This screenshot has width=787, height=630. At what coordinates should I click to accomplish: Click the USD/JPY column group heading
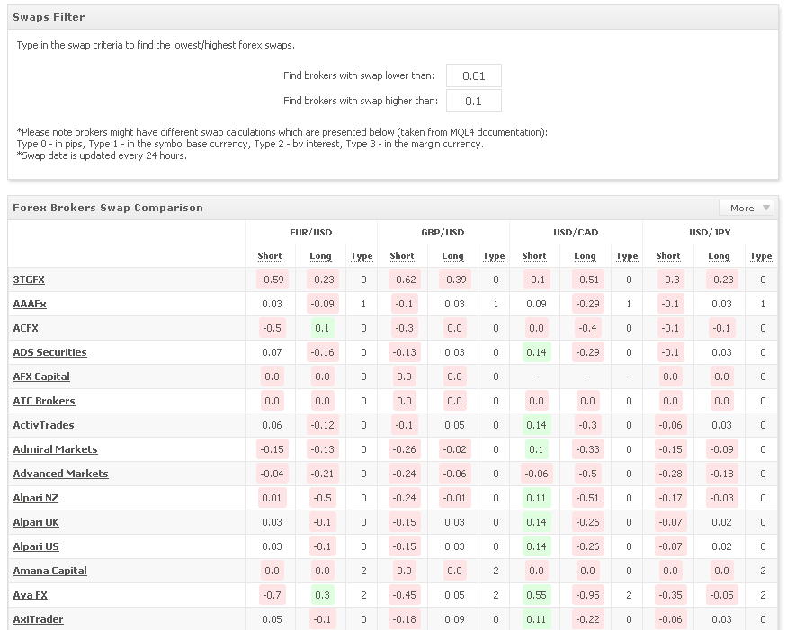pyautogui.click(x=710, y=232)
